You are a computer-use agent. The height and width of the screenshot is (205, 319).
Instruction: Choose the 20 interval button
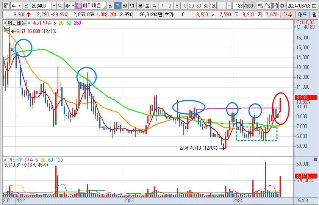click(x=191, y=6)
